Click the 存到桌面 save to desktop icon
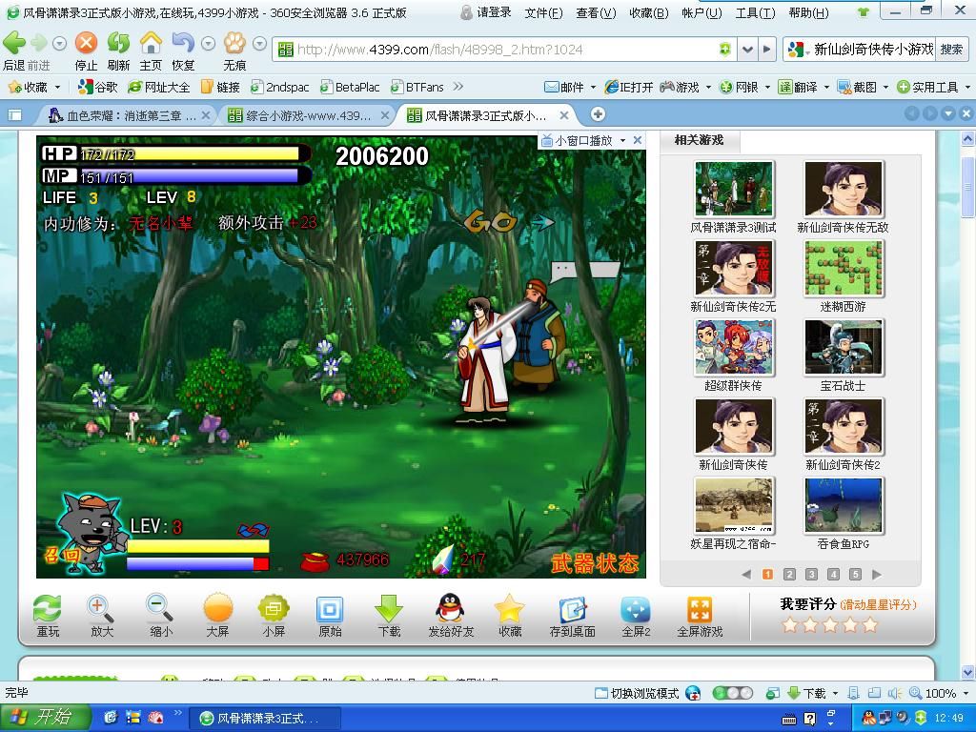Image resolution: width=976 pixels, height=732 pixels. 573,609
